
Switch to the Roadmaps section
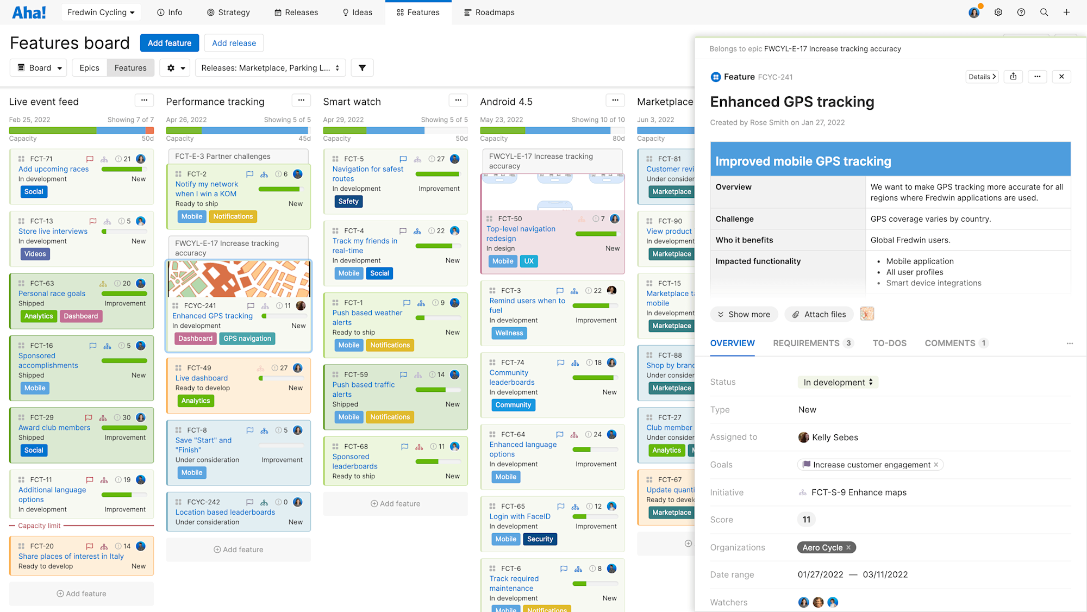pos(489,12)
